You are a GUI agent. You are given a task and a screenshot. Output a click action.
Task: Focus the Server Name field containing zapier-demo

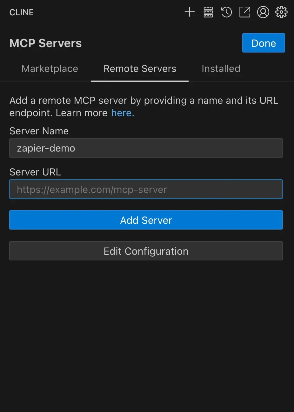pos(146,148)
